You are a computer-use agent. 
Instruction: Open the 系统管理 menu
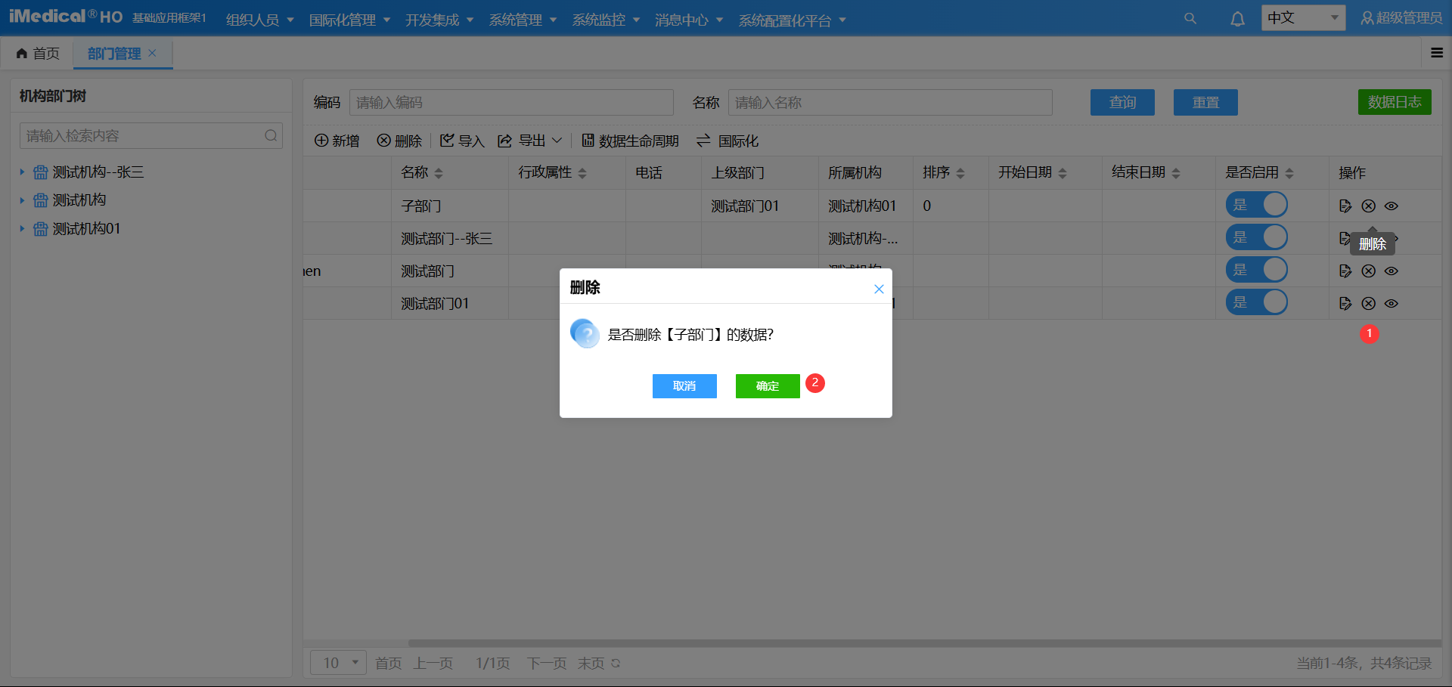coord(523,20)
